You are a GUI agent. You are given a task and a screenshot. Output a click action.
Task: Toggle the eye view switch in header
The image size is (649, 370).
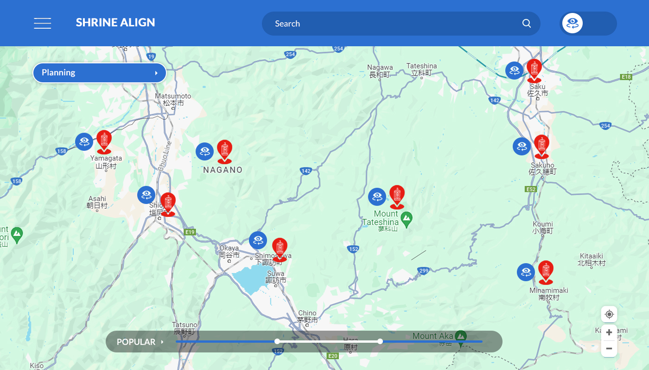pyautogui.click(x=588, y=24)
